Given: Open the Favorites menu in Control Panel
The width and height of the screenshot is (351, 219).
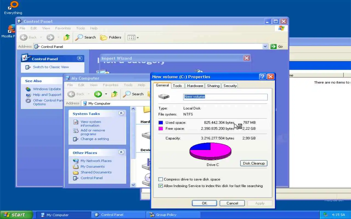Looking at the screenshot, I should (63, 28).
